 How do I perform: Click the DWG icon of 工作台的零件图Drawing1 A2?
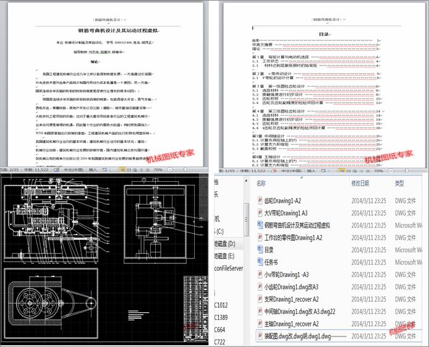click(260, 238)
